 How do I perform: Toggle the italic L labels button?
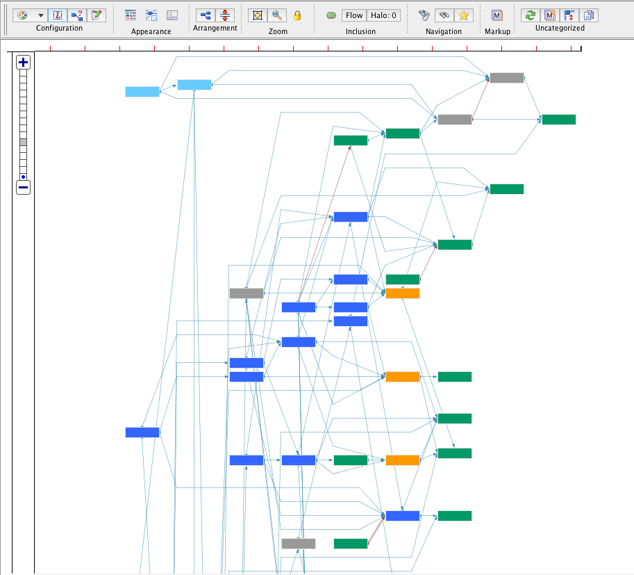click(58, 15)
